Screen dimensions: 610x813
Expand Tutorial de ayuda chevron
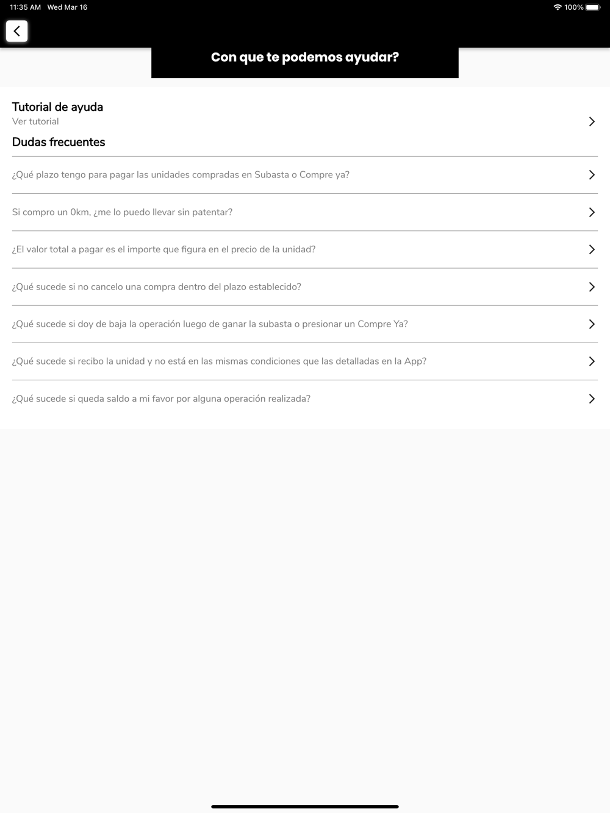tap(591, 121)
